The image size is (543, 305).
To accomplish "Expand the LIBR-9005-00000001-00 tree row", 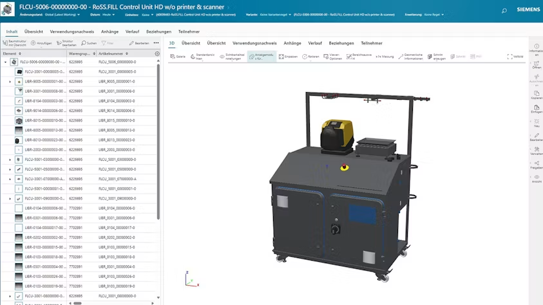I will point(10,82).
